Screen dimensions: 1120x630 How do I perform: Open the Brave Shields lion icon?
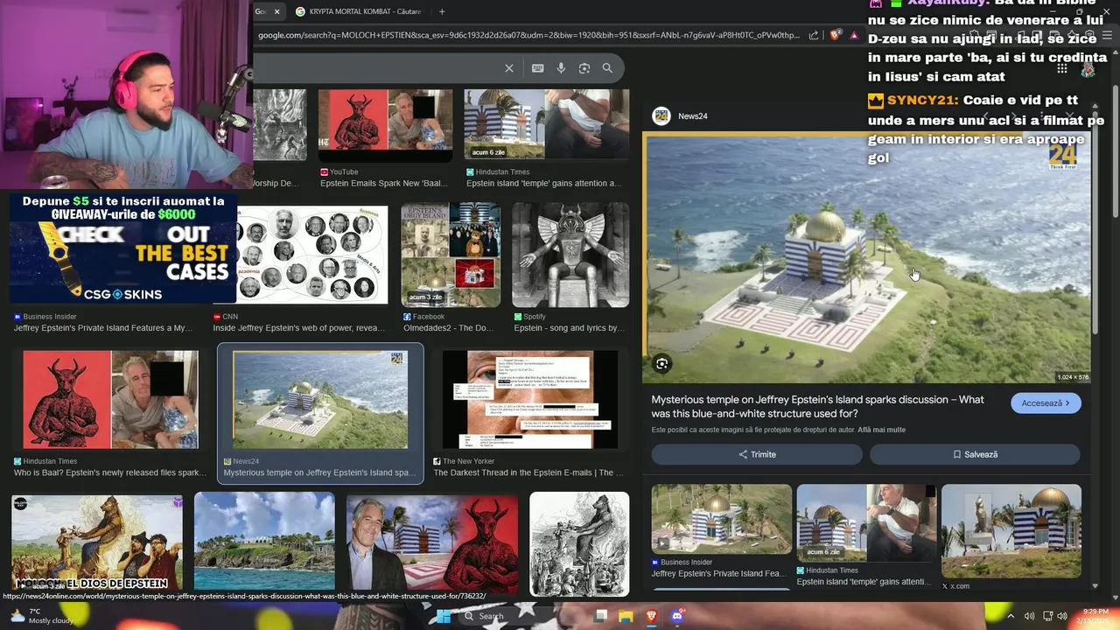(x=835, y=35)
